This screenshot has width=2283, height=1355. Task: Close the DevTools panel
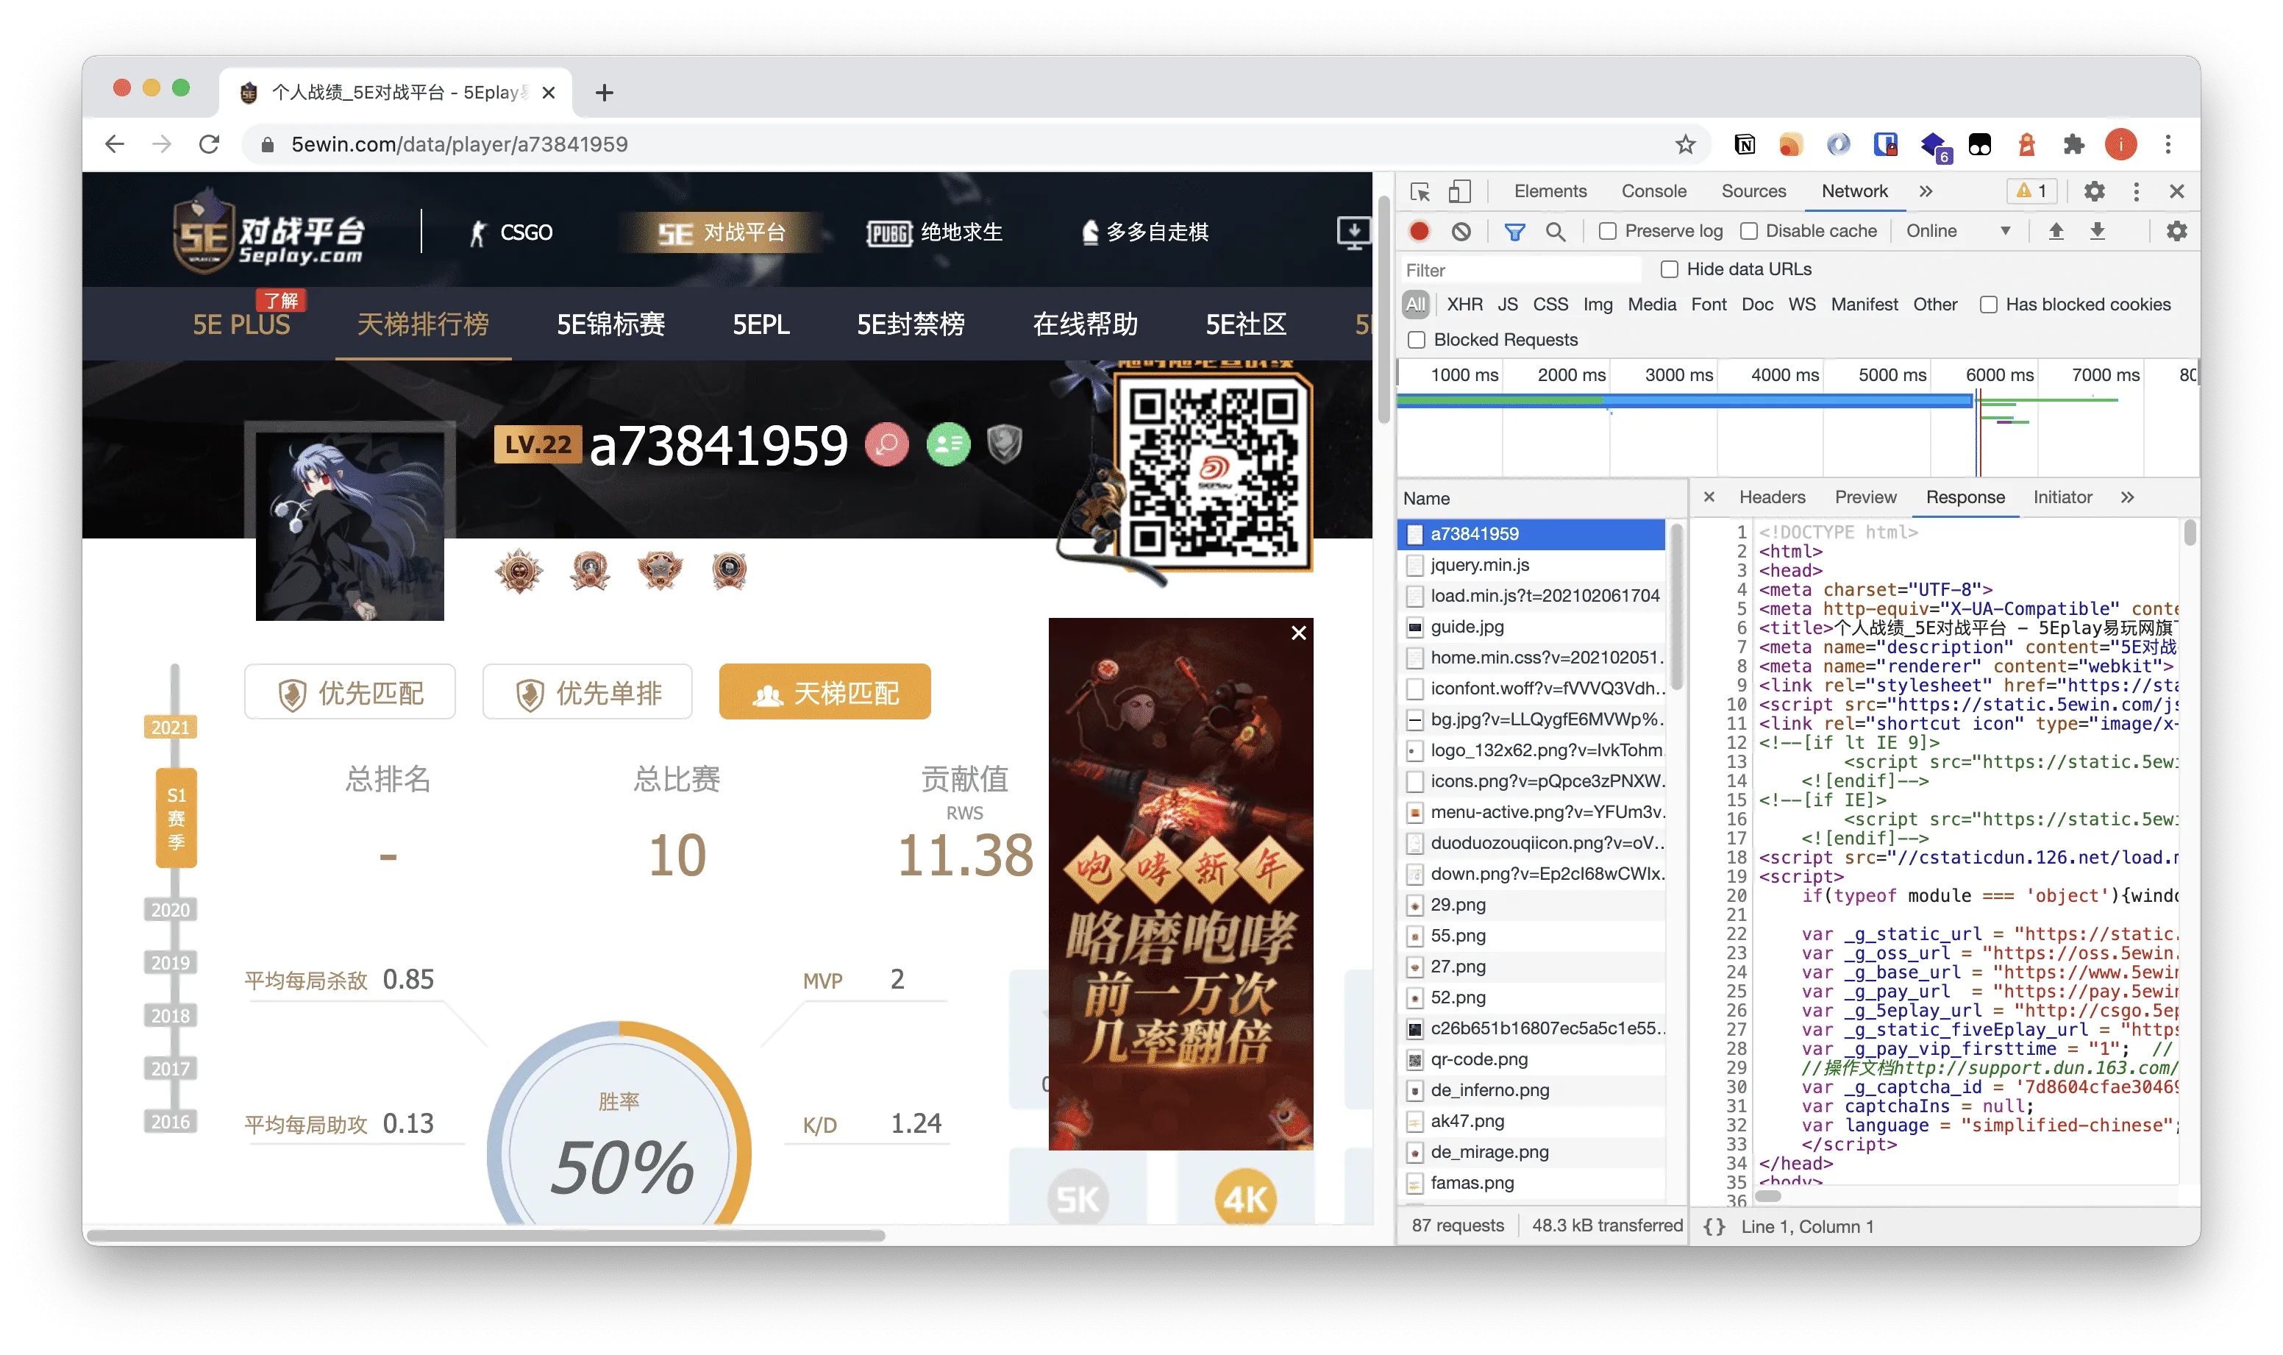coord(2176,192)
